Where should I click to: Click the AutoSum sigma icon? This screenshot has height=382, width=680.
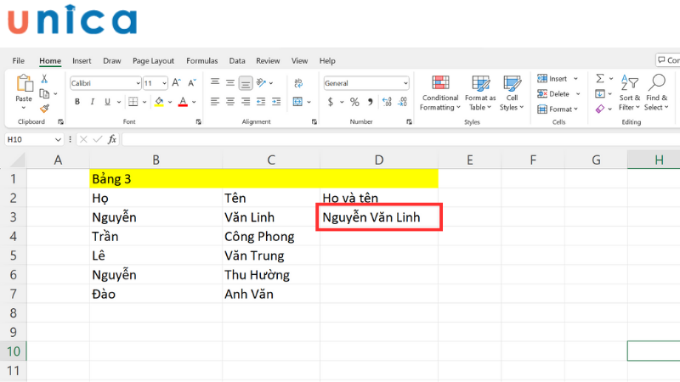pos(600,78)
